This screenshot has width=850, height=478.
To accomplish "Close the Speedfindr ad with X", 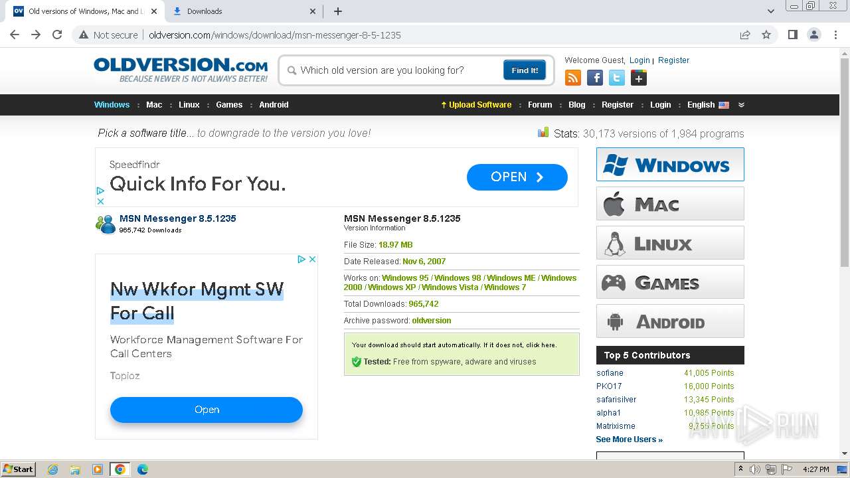I will tap(100, 201).
